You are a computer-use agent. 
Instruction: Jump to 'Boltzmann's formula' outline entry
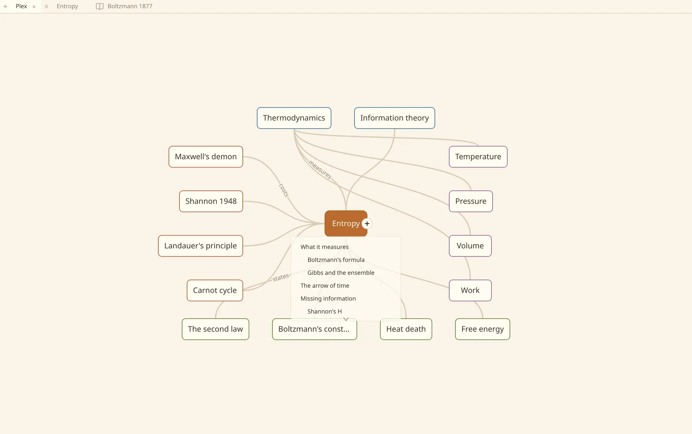pos(336,260)
